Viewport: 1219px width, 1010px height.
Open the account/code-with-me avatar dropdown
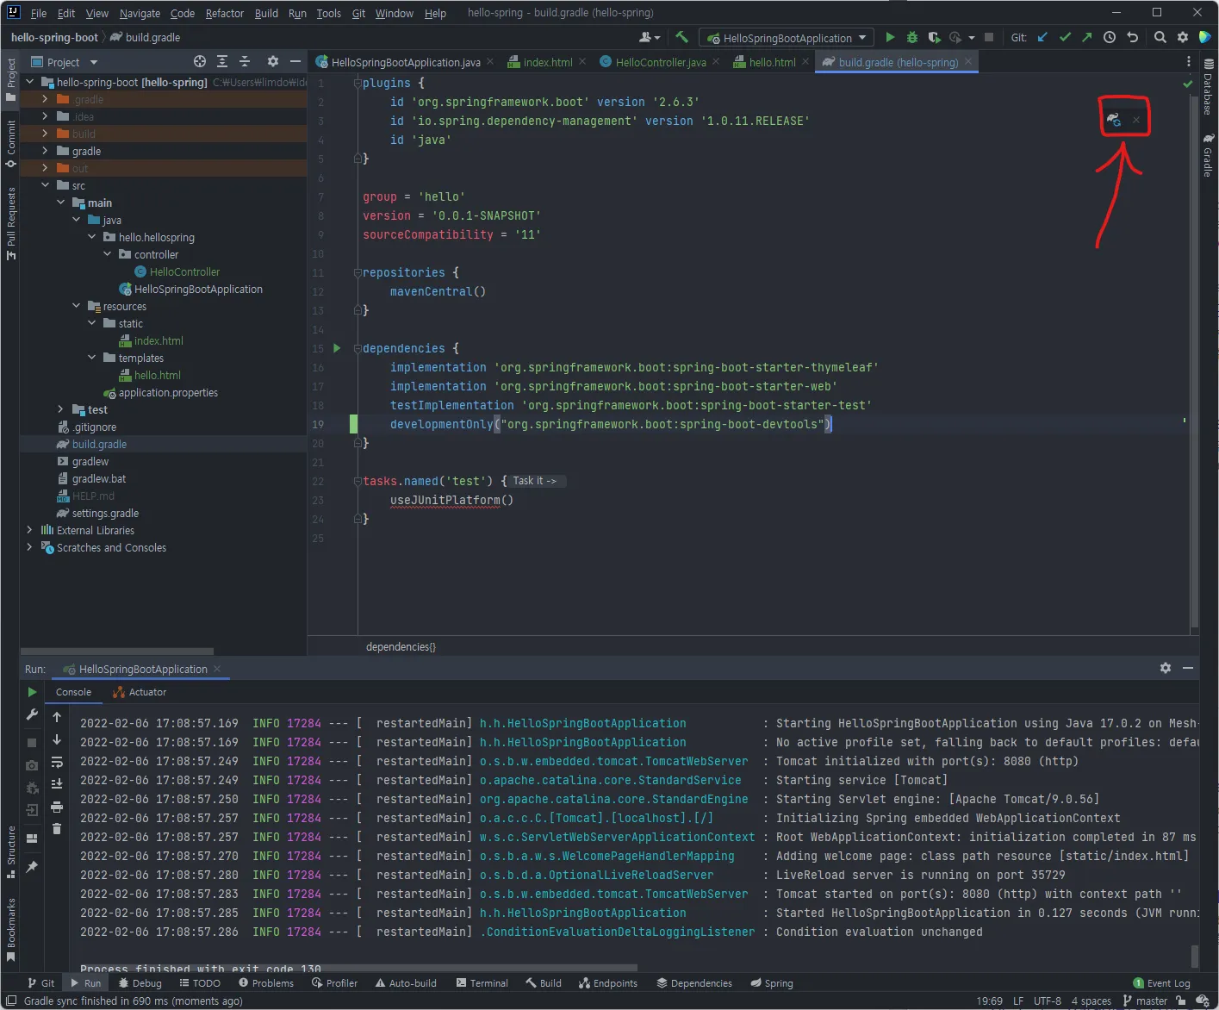(650, 37)
